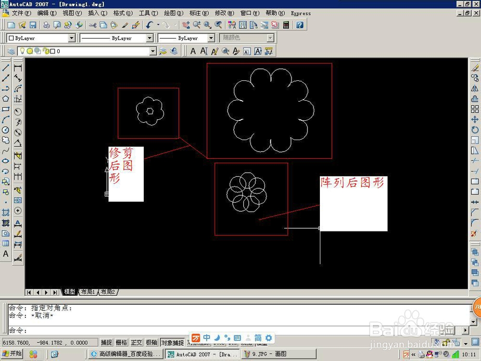The height and width of the screenshot is (361, 481).
Task: Switch to 9.JPG - 画图 taskbar window
Action: 278,354
